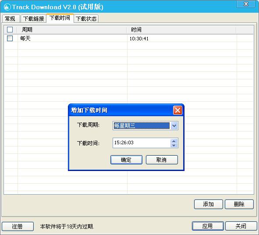This screenshot has width=259, height=235.
Task: Decrease download time with down spinner arrow
Action: (174, 146)
